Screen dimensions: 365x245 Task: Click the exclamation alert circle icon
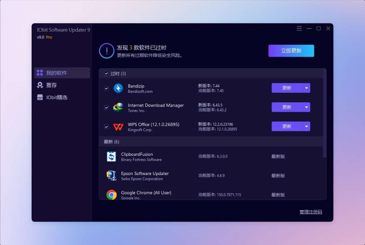point(107,51)
